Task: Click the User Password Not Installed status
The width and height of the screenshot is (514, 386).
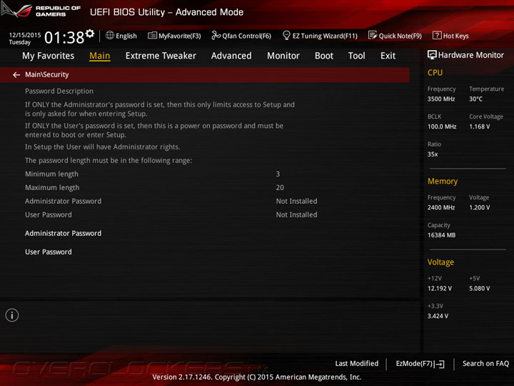Action: (x=296, y=214)
